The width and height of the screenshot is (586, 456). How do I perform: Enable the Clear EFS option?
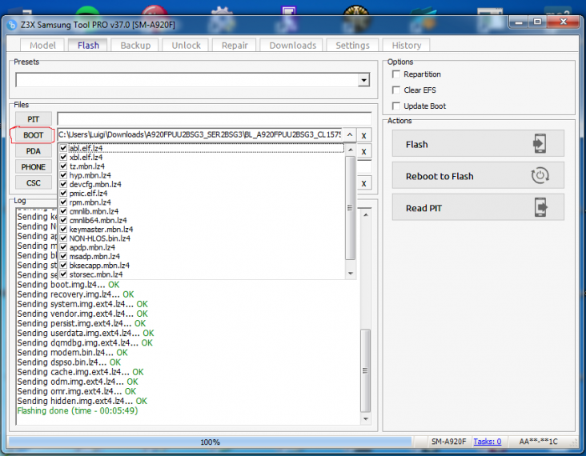click(396, 90)
